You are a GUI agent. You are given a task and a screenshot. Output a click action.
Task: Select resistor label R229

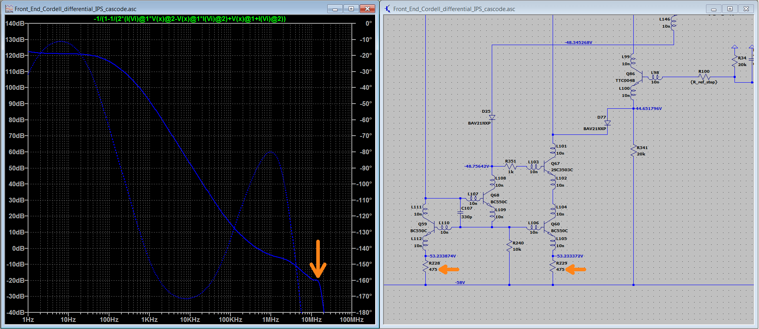pos(562,263)
